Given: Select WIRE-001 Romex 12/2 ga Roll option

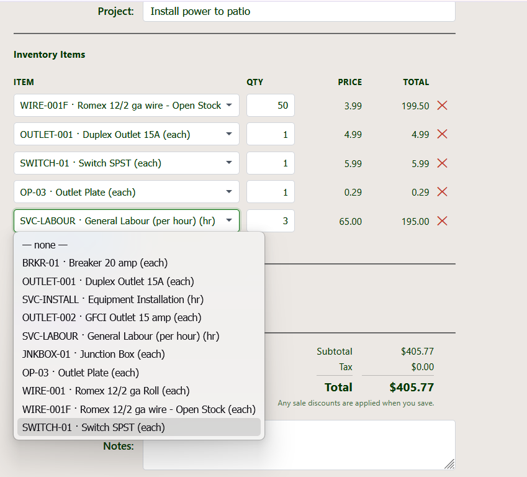Looking at the screenshot, I should [x=139, y=391].
